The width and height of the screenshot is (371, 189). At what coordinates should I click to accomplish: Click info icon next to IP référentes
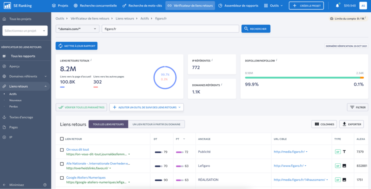pyautogui.click(x=212, y=60)
